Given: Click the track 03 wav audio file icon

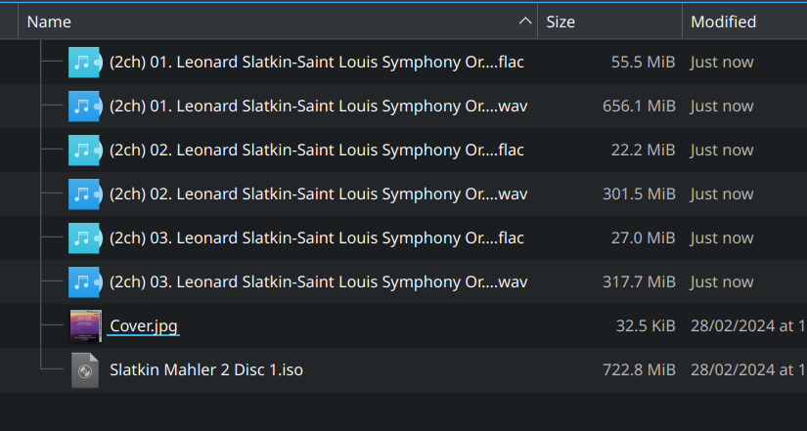Looking at the screenshot, I should point(85,281).
